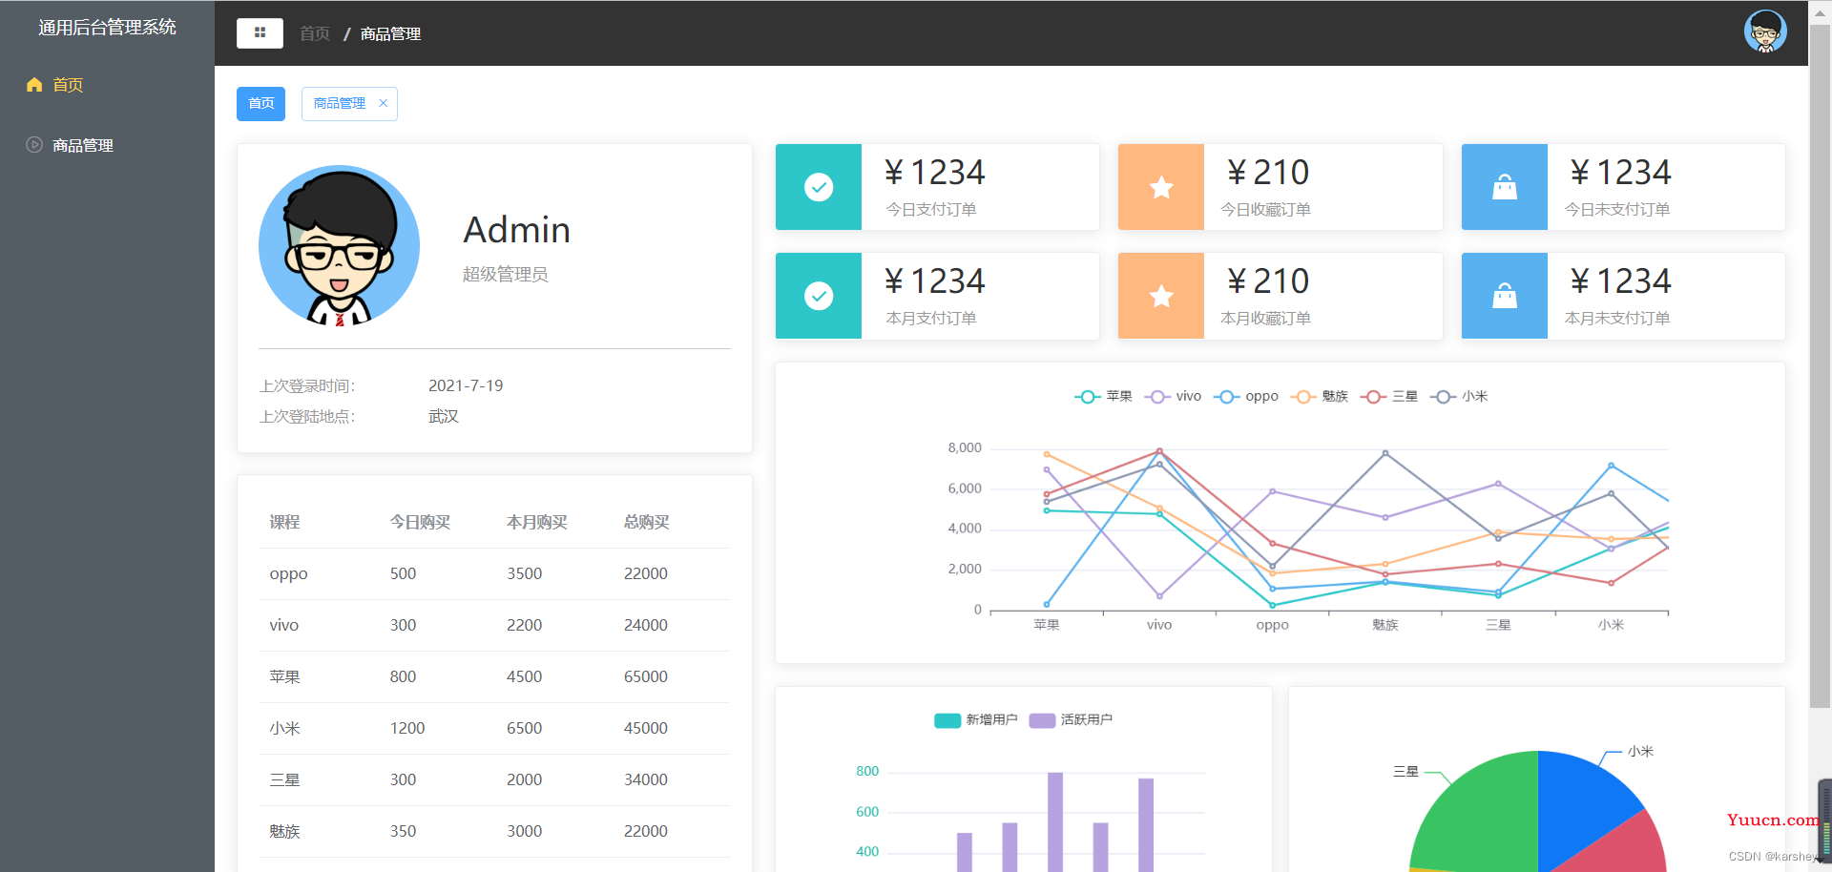Select the 三星 table row name
Image resolution: width=1832 pixels, height=872 pixels.
tap(284, 779)
